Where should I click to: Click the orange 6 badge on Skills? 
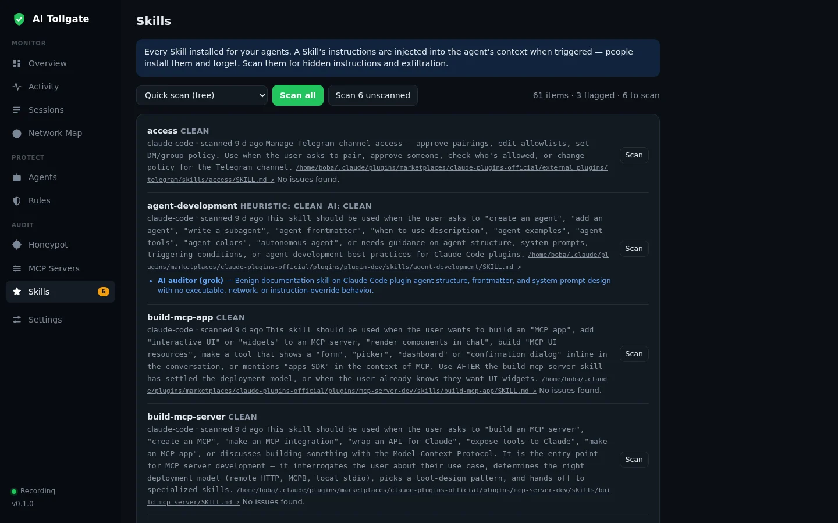coord(104,292)
